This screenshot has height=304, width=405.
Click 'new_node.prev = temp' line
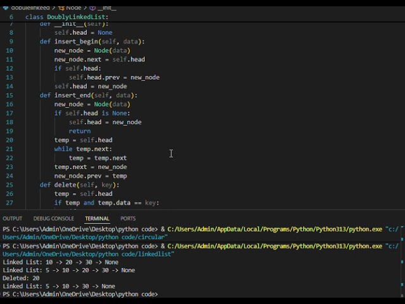coord(90,176)
